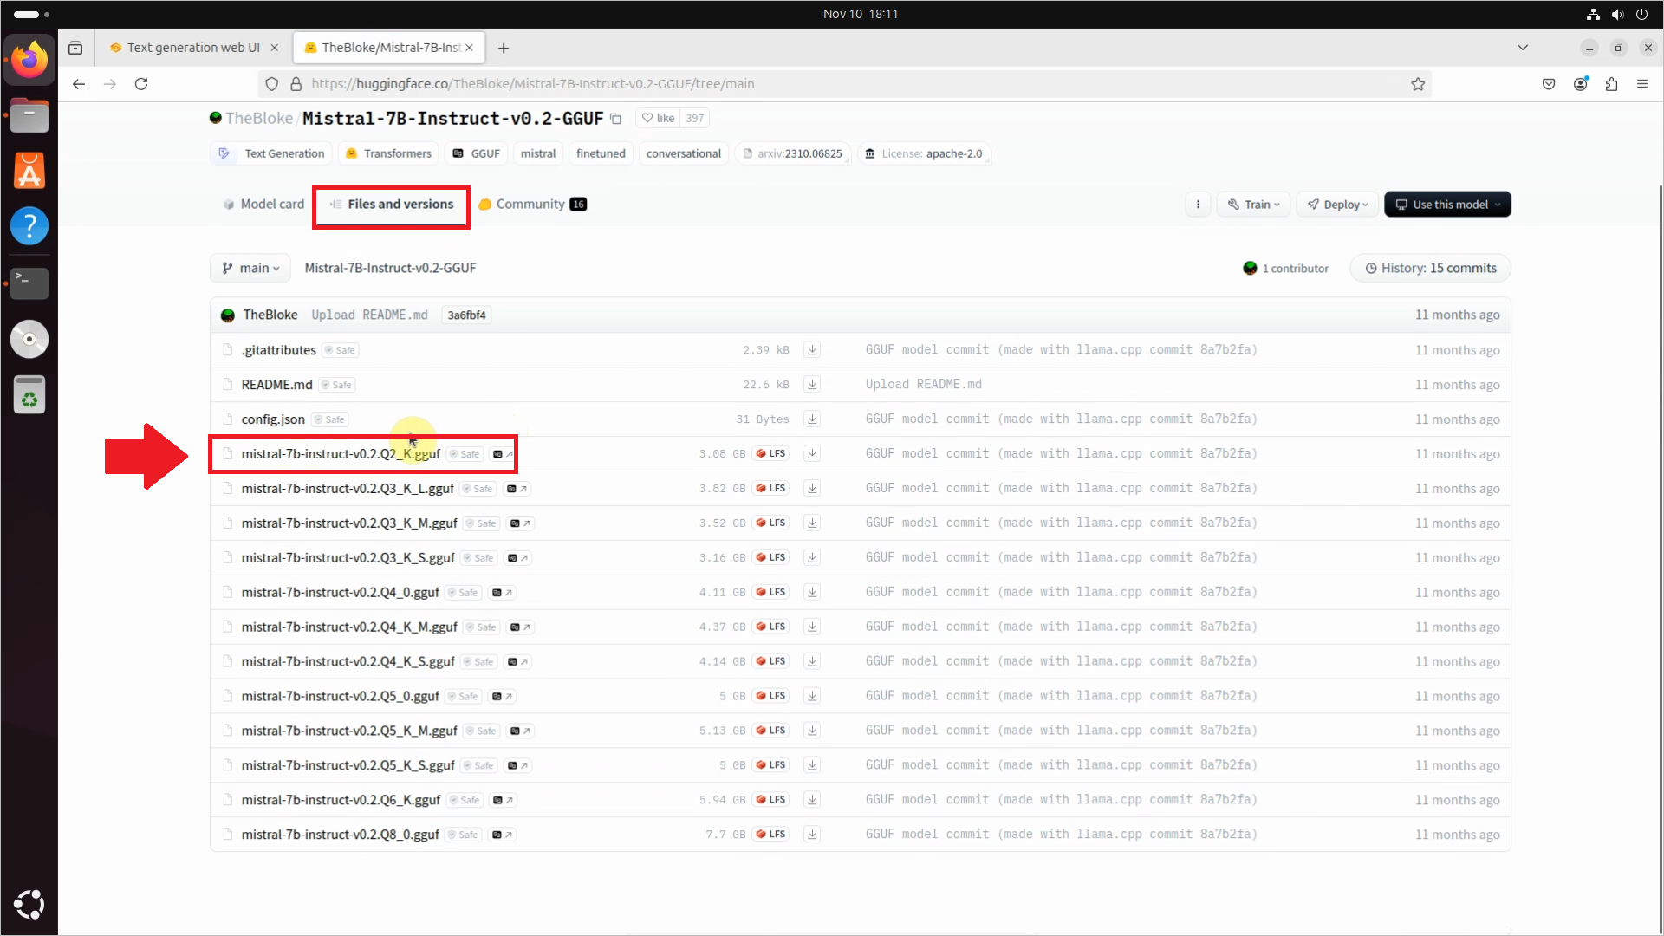1664x936 pixels.
Task: Open the Train dropdown
Action: point(1253,205)
